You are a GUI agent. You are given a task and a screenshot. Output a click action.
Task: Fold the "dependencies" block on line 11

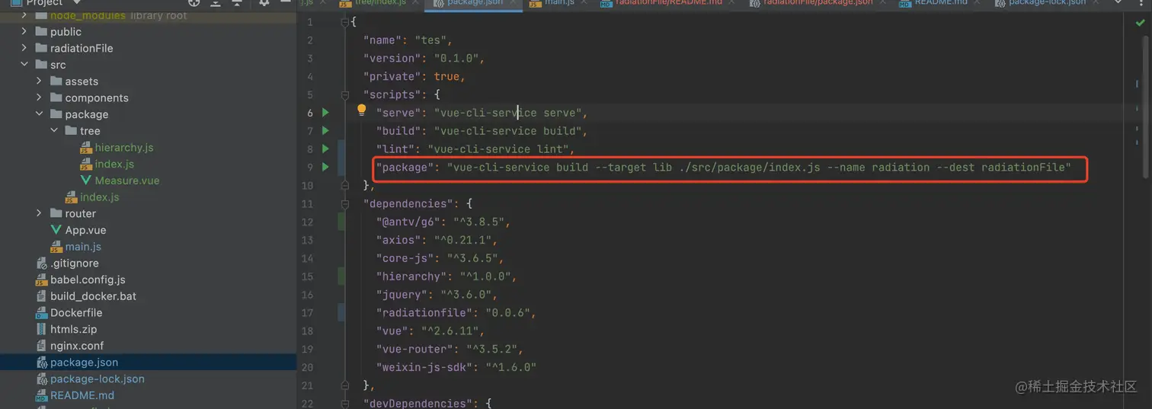click(345, 204)
